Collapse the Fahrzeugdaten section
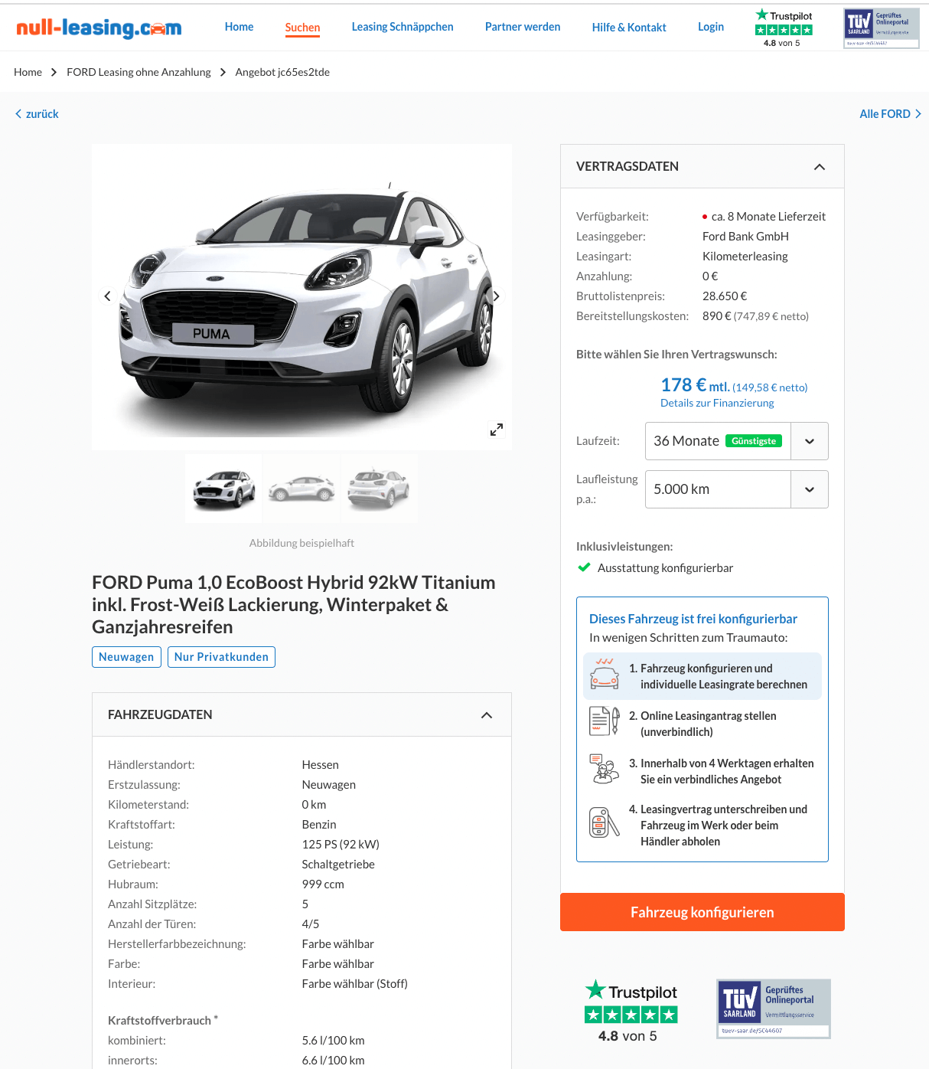 coord(487,715)
